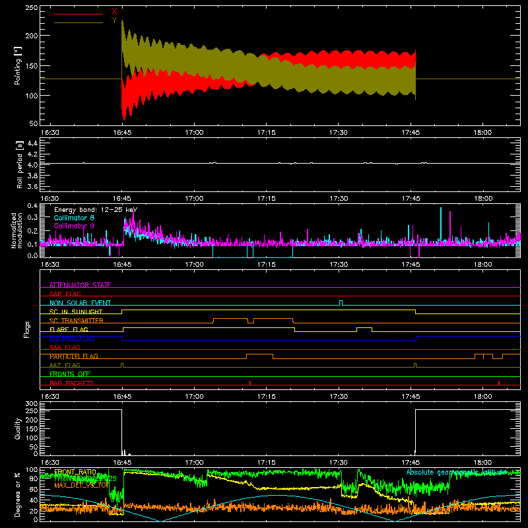The height and width of the screenshot is (528, 528).
Task: Click 17:00 label under Flags plot
Action: pyautogui.click(x=194, y=397)
